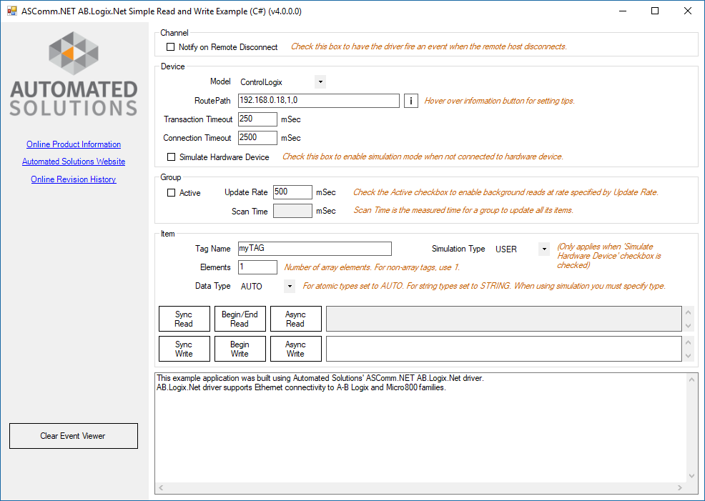This screenshot has width=705, height=501.
Task: Minimize the ASComm.NET window
Action: pos(623,11)
